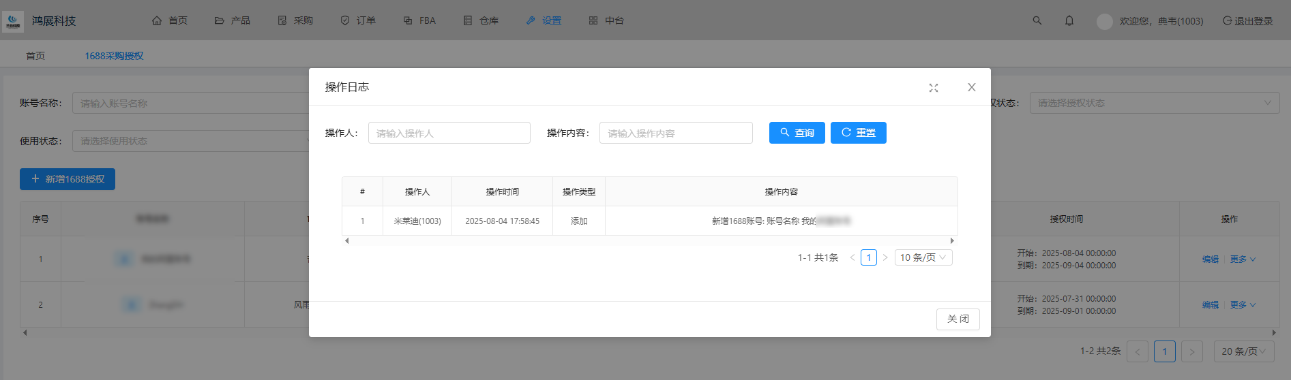This screenshot has width=1291, height=380.
Task: Open the 20 条/页 page size dropdown
Action: pos(1244,351)
